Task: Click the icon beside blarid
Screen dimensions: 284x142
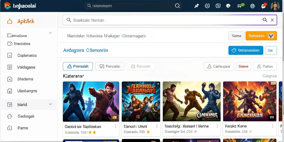Action: tap(10, 105)
